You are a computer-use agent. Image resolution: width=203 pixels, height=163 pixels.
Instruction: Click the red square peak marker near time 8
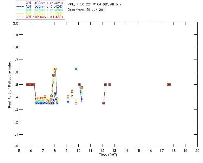55,69
